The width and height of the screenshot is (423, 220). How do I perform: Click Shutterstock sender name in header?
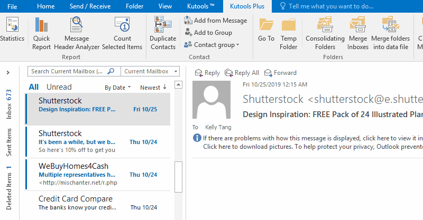click(273, 99)
